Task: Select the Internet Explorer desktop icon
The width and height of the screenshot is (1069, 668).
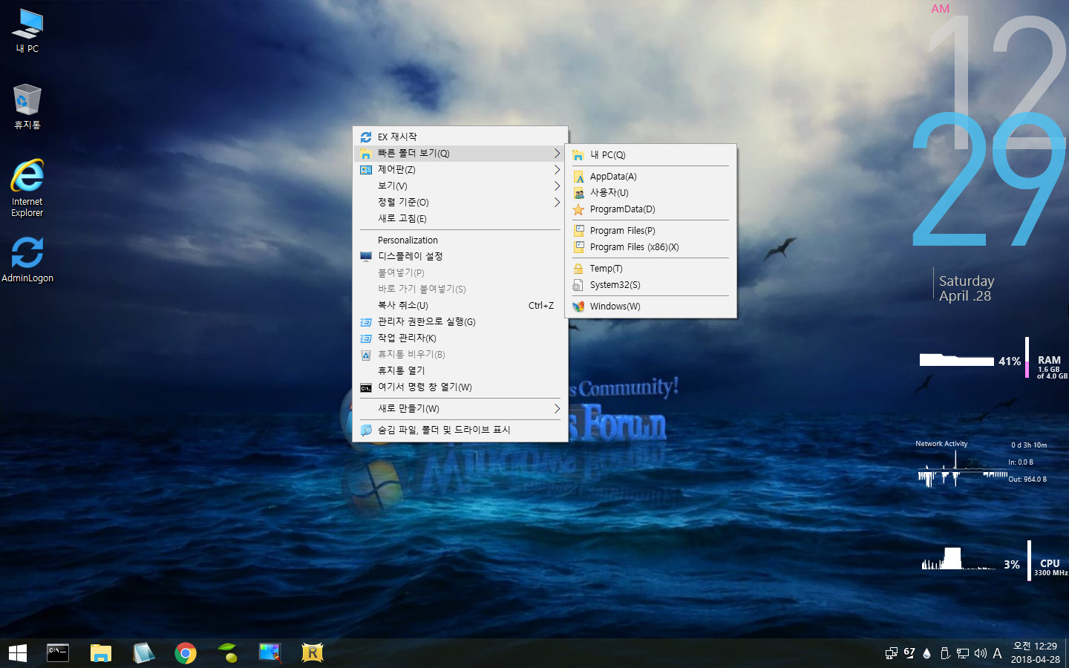Action: click(27, 187)
